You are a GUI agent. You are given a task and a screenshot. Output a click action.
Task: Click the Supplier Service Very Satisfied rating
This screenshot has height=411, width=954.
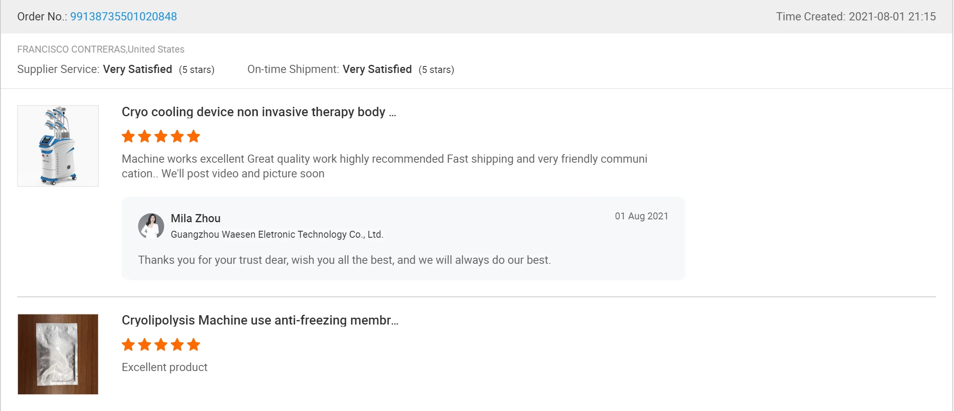tap(137, 69)
